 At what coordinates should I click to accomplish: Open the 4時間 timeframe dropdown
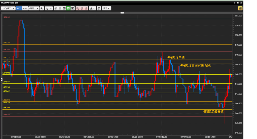pyautogui.click(x=34, y=8)
